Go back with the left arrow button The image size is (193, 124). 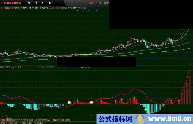(x=36, y=3)
